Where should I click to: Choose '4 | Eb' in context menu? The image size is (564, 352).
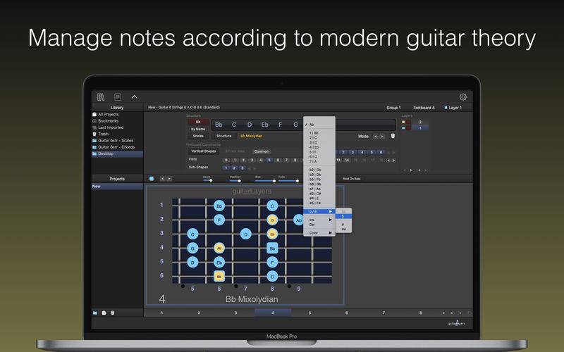[x=319, y=147]
